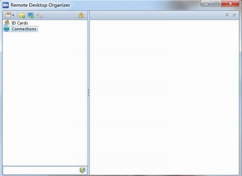
Task: Click the RDO application icon in title bar
Action: pos(6,5)
